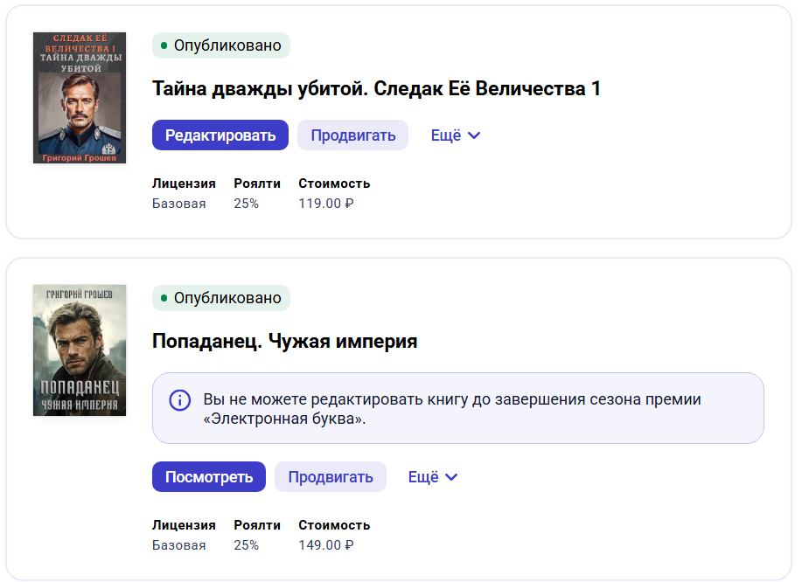This screenshot has height=582, width=802.
Task: Click the «Опубликовано» status badge of the first book
Action: click(x=220, y=45)
